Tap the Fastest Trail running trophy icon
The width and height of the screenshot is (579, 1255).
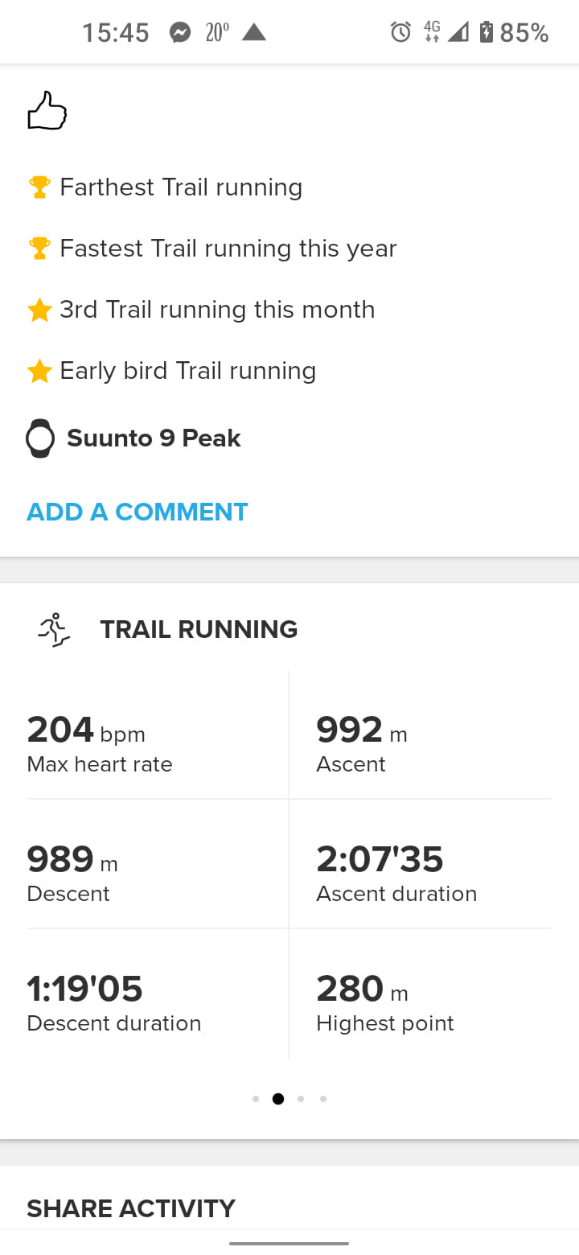(39, 249)
